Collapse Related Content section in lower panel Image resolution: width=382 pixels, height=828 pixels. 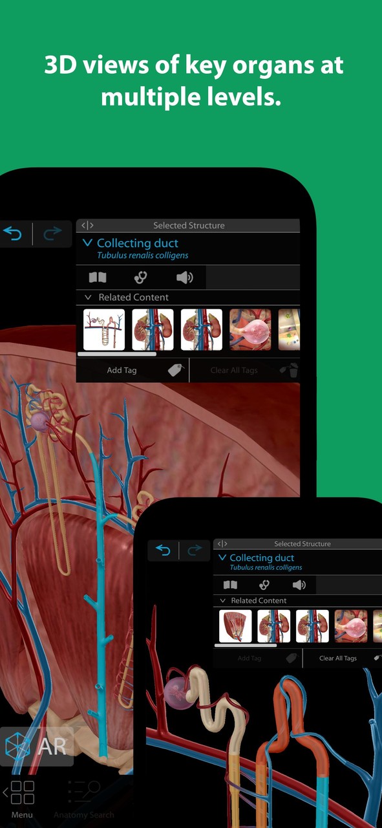(223, 600)
